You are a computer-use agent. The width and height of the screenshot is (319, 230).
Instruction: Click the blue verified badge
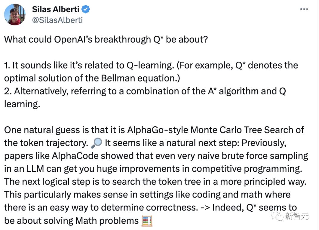click(x=86, y=9)
